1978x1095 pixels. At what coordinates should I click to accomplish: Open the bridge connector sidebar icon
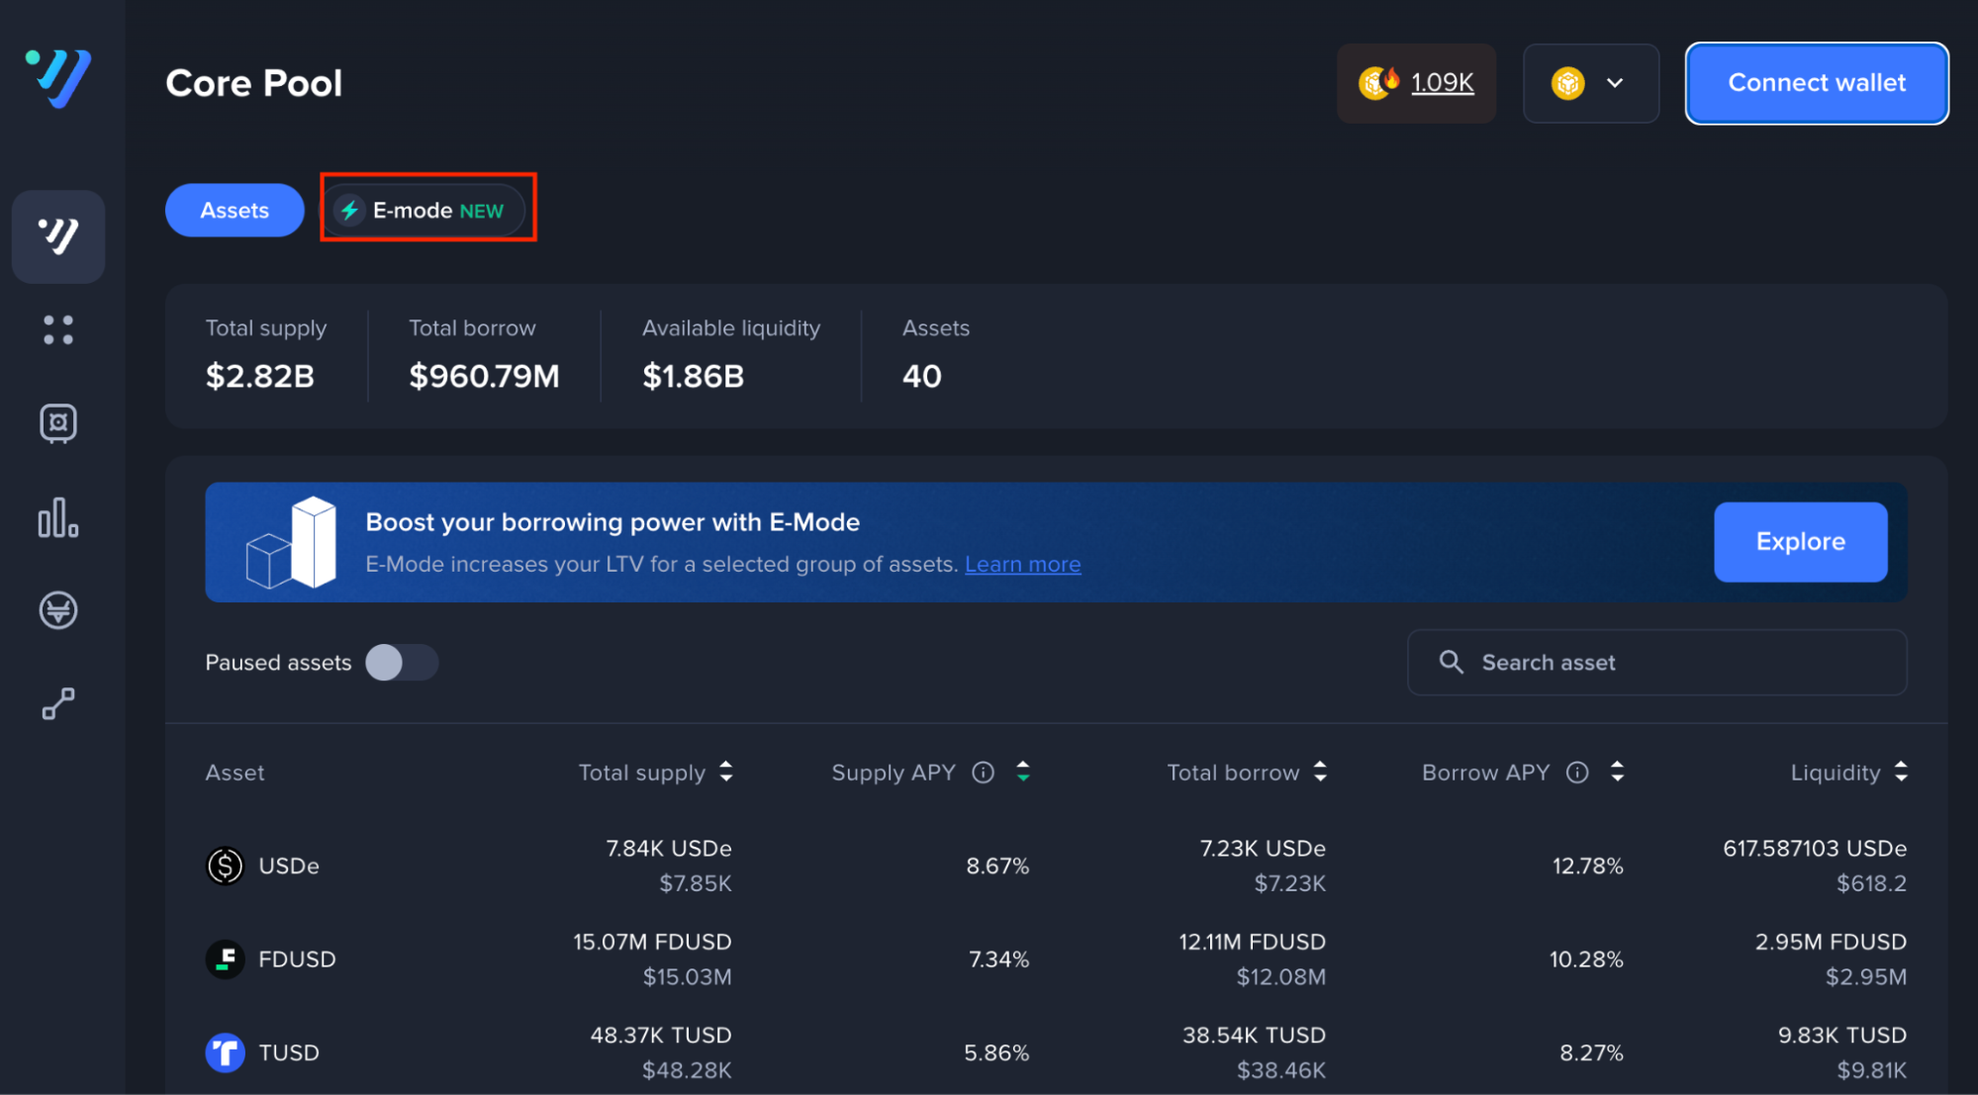tap(58, 703)
